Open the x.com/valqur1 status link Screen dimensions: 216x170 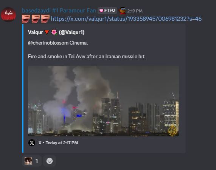[x=126, y=19]
